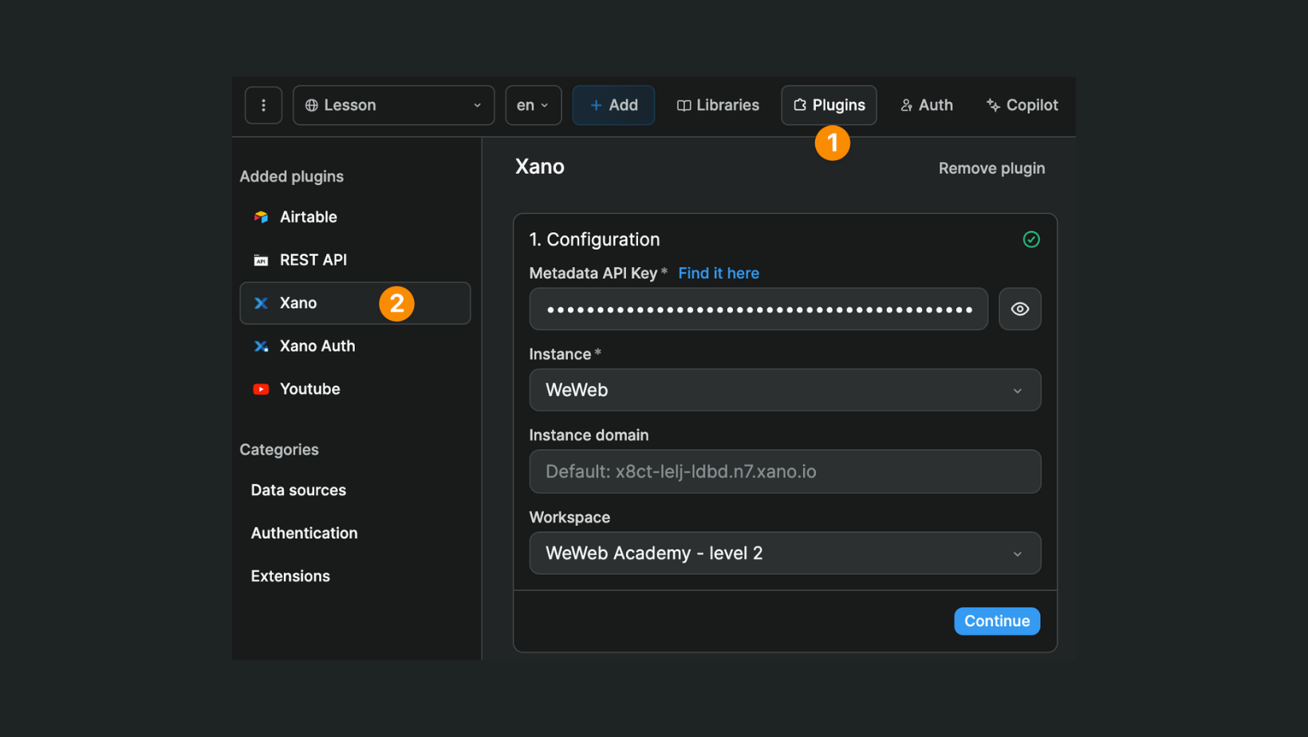Select the Authentication category
This screenshot has width=1308, height=737.
tap(304, 533)
